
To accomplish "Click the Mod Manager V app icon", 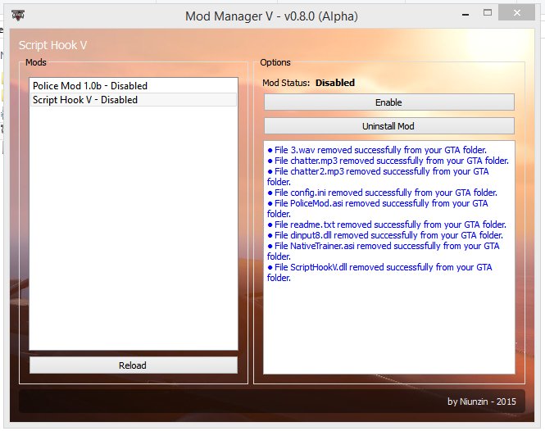I will point(18,16).
